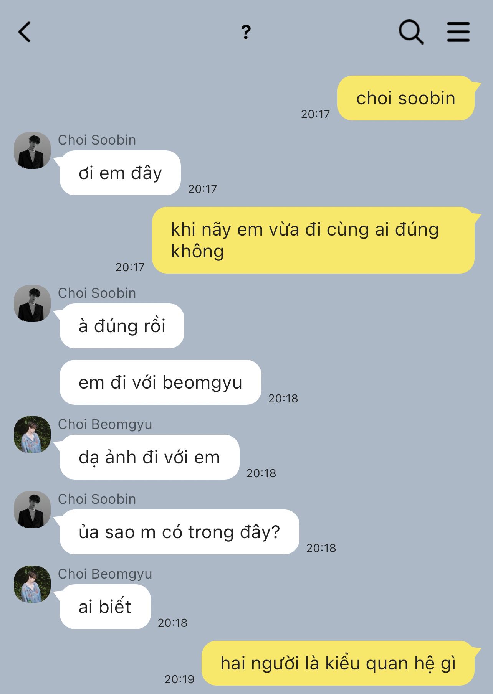This screenshot has width=493, height=694.
Task: Click the Choi Beomgyu name above 'ai biết'
Action: pos(105,574)
